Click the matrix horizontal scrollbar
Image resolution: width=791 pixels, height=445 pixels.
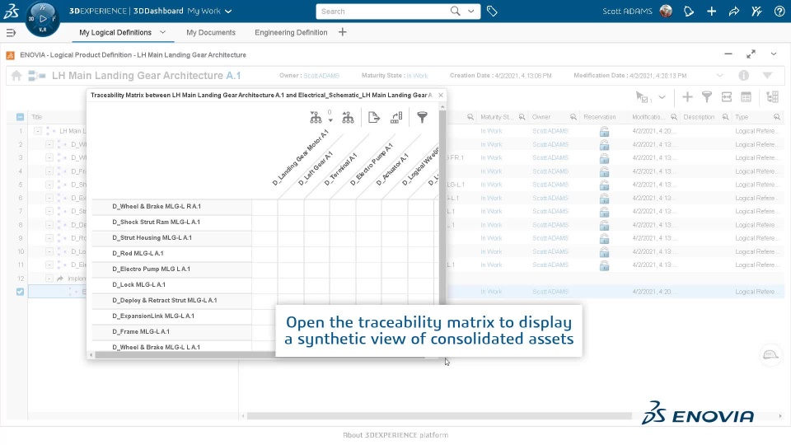point(260,355)
